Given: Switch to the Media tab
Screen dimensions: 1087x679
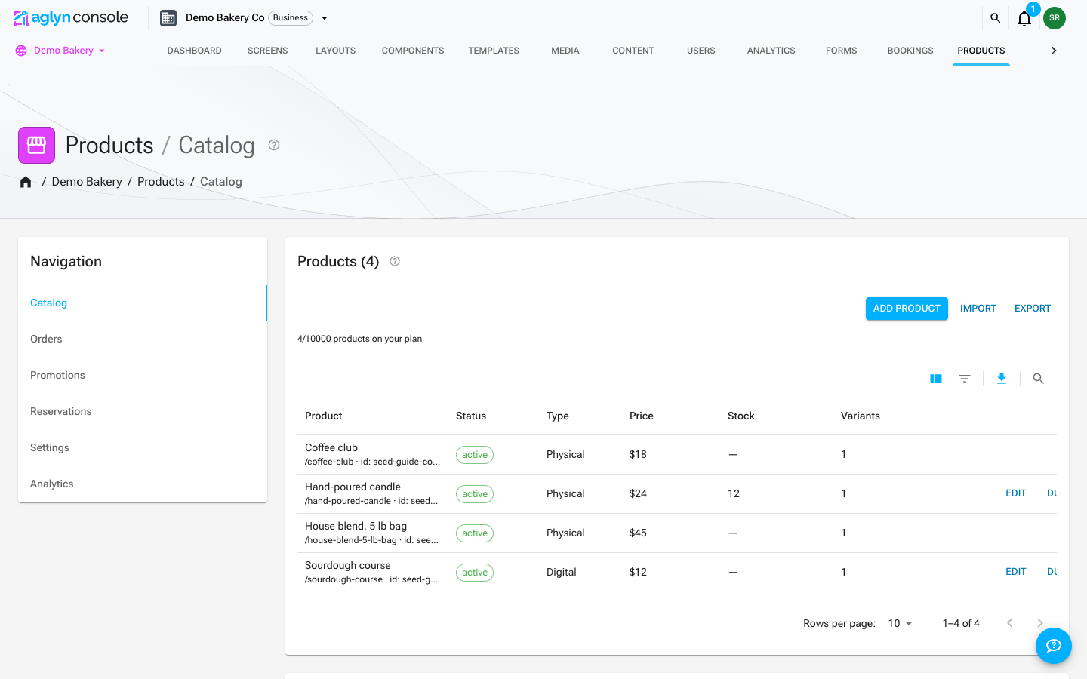Looking at the screenshot, I should [x=565, y=51].
